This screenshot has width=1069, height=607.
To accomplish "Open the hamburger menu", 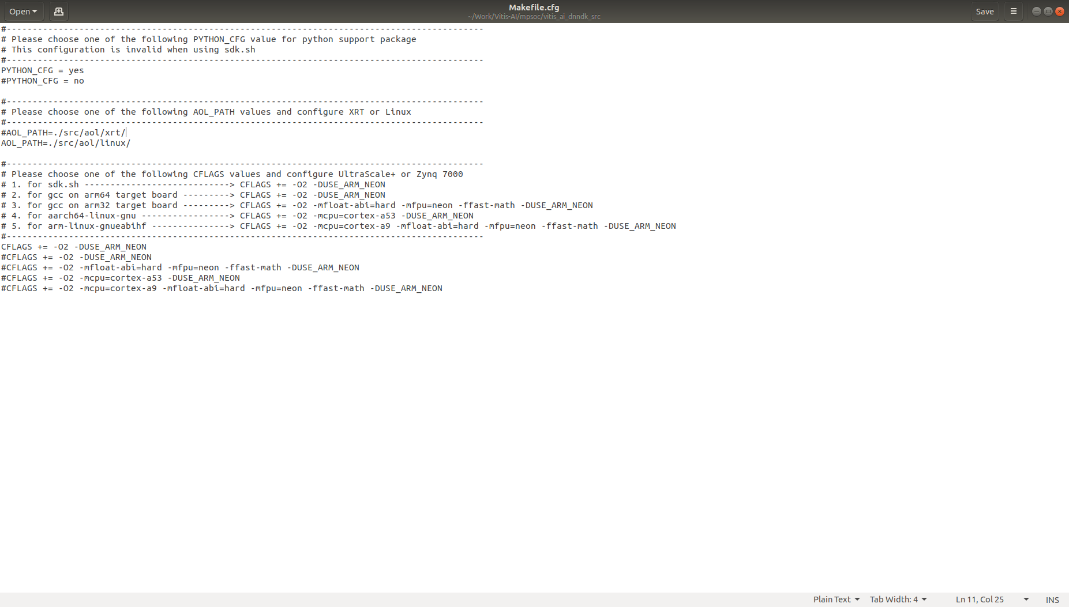I will click(1014, 12).
